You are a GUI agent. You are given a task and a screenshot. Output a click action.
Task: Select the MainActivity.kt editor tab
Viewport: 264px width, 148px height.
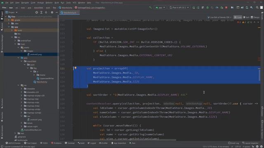(70, 12)
